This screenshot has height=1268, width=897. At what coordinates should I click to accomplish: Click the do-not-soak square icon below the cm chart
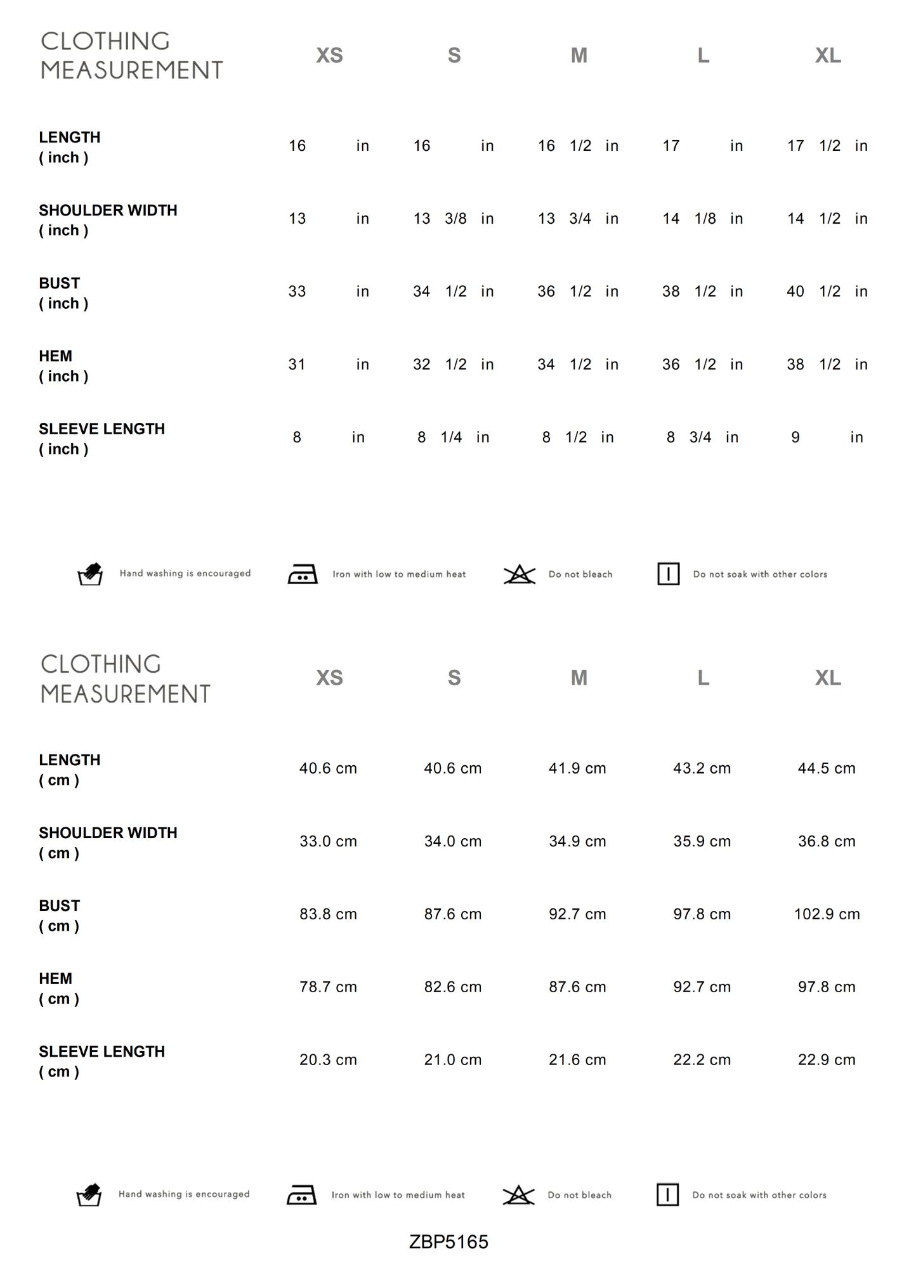667,1195
